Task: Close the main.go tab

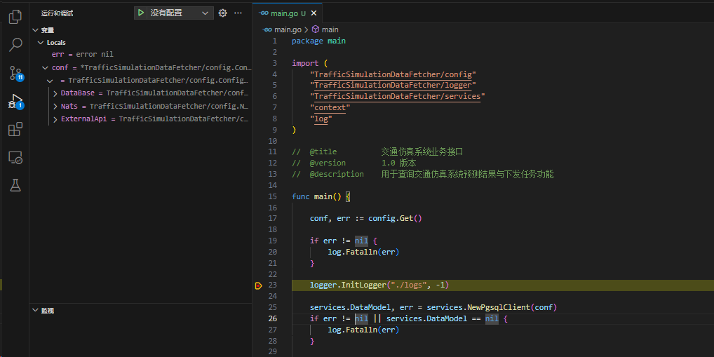Action: coord(314,13)
